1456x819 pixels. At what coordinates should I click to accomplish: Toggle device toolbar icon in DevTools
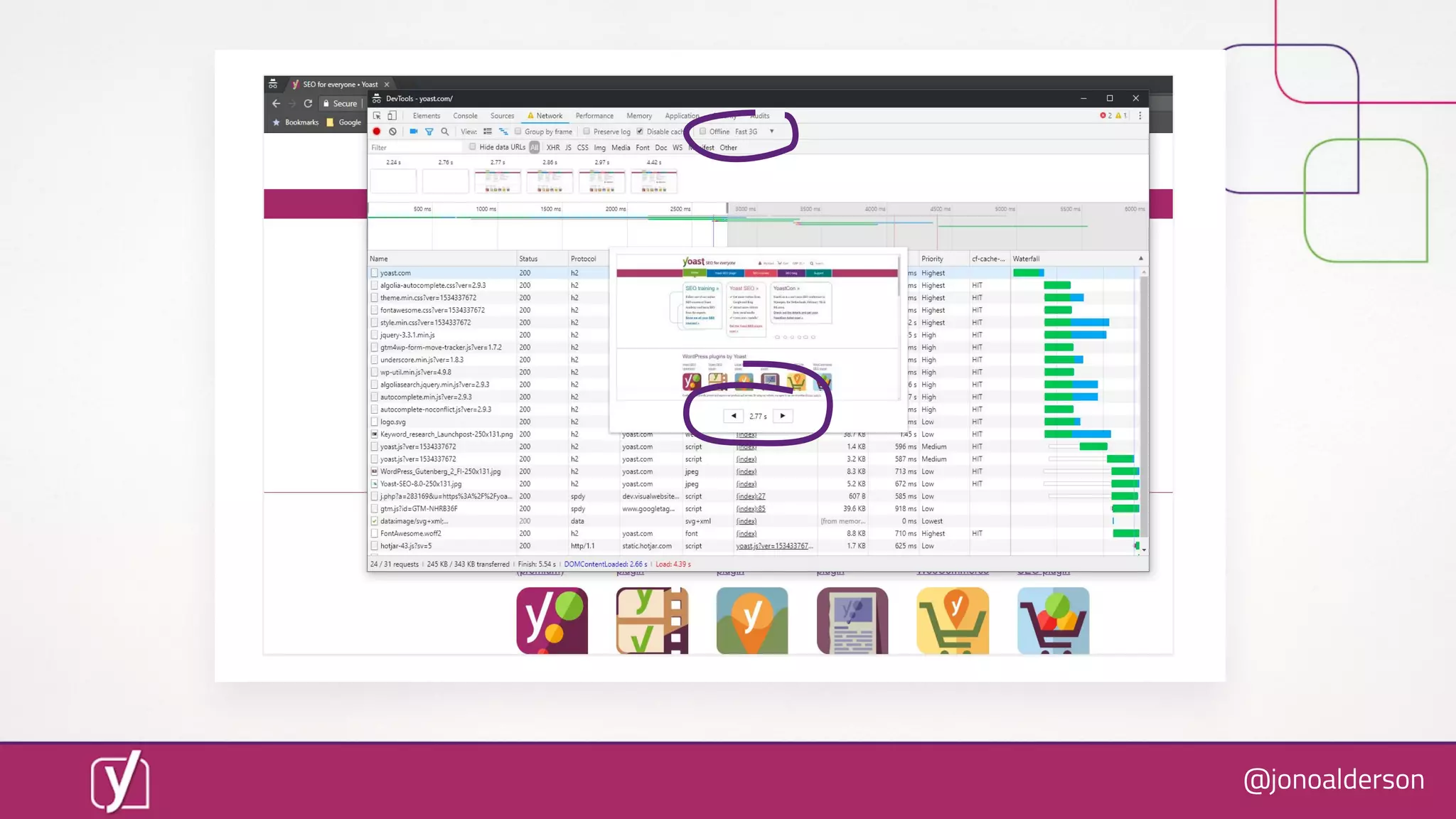click(392, 115)
